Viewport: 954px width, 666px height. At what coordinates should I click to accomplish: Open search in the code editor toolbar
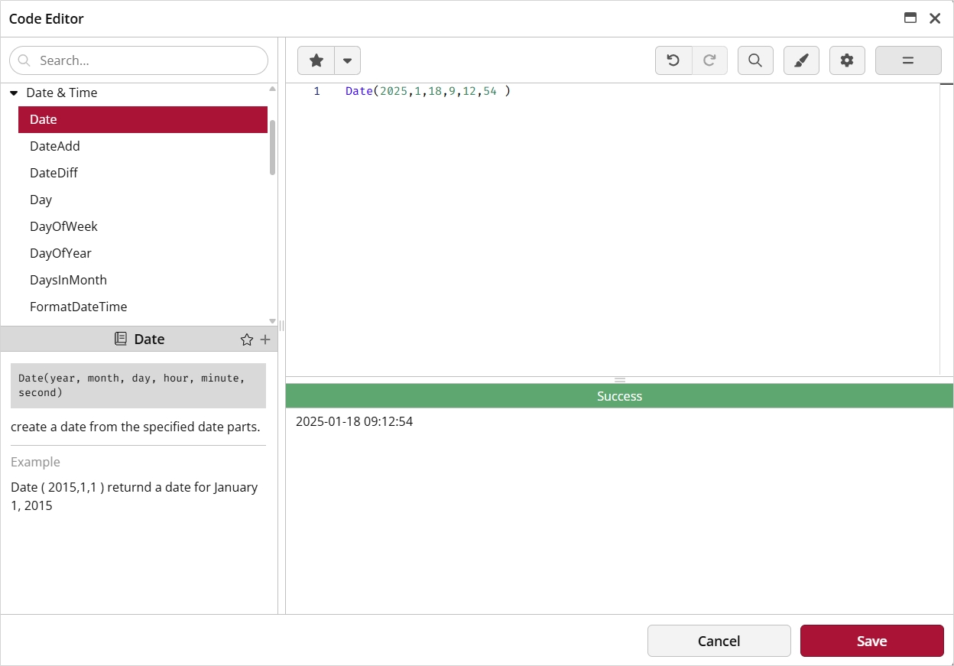coord(755,60)
